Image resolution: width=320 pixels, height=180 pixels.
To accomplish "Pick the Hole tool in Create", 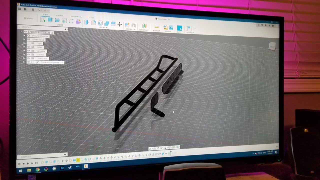I will click(64, 21).
